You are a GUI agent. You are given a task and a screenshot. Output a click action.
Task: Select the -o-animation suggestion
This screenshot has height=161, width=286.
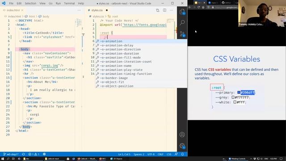click(141, 41)
